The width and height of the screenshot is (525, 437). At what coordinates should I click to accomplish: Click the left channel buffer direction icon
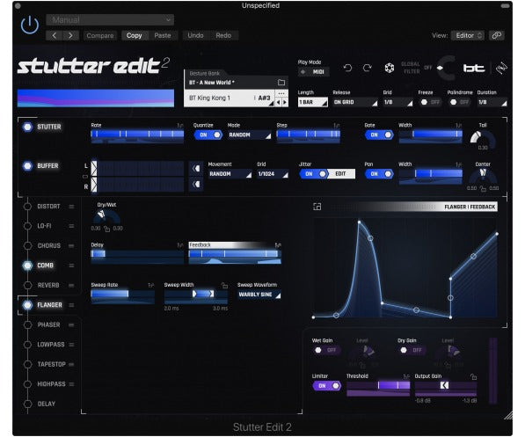click(196, 168)
